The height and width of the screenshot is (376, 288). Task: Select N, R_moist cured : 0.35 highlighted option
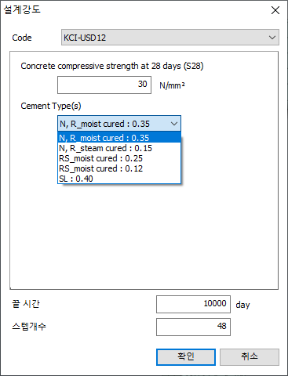pyautogui.click(x=119, y=138)
